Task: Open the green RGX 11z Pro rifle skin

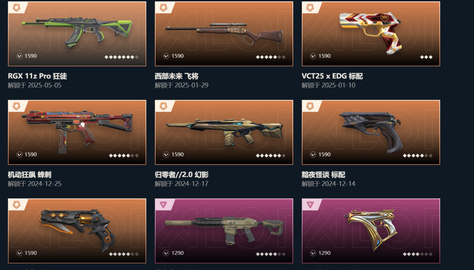Action: (77, 33)
